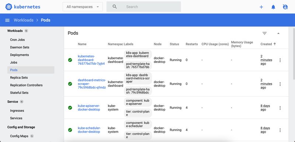This screenshot has width=295, height=142.
Task: Collapse the Pods card with arrow
Action: click(x=278, y=33)
